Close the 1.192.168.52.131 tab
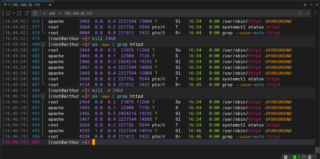320x159 pixels. point(50,5)
